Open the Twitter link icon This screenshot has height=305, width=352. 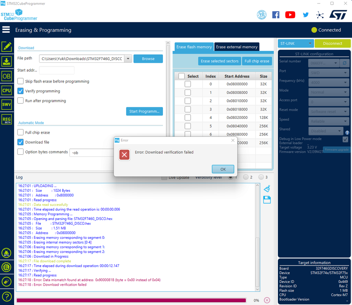click(x=305, y=15)
